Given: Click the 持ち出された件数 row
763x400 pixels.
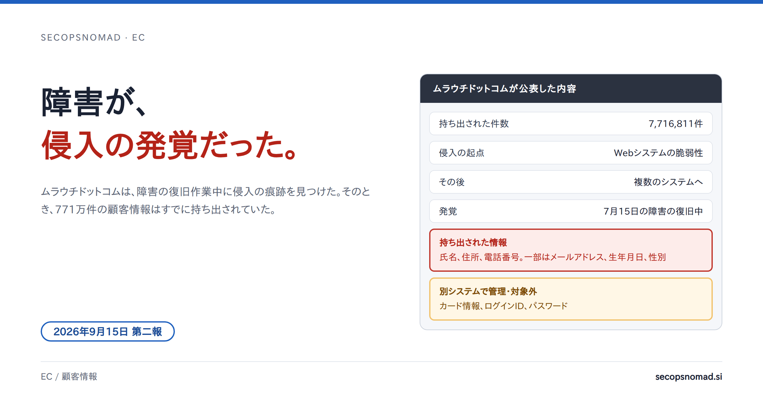Looking at the screenshot, I should tap(571, 123).
